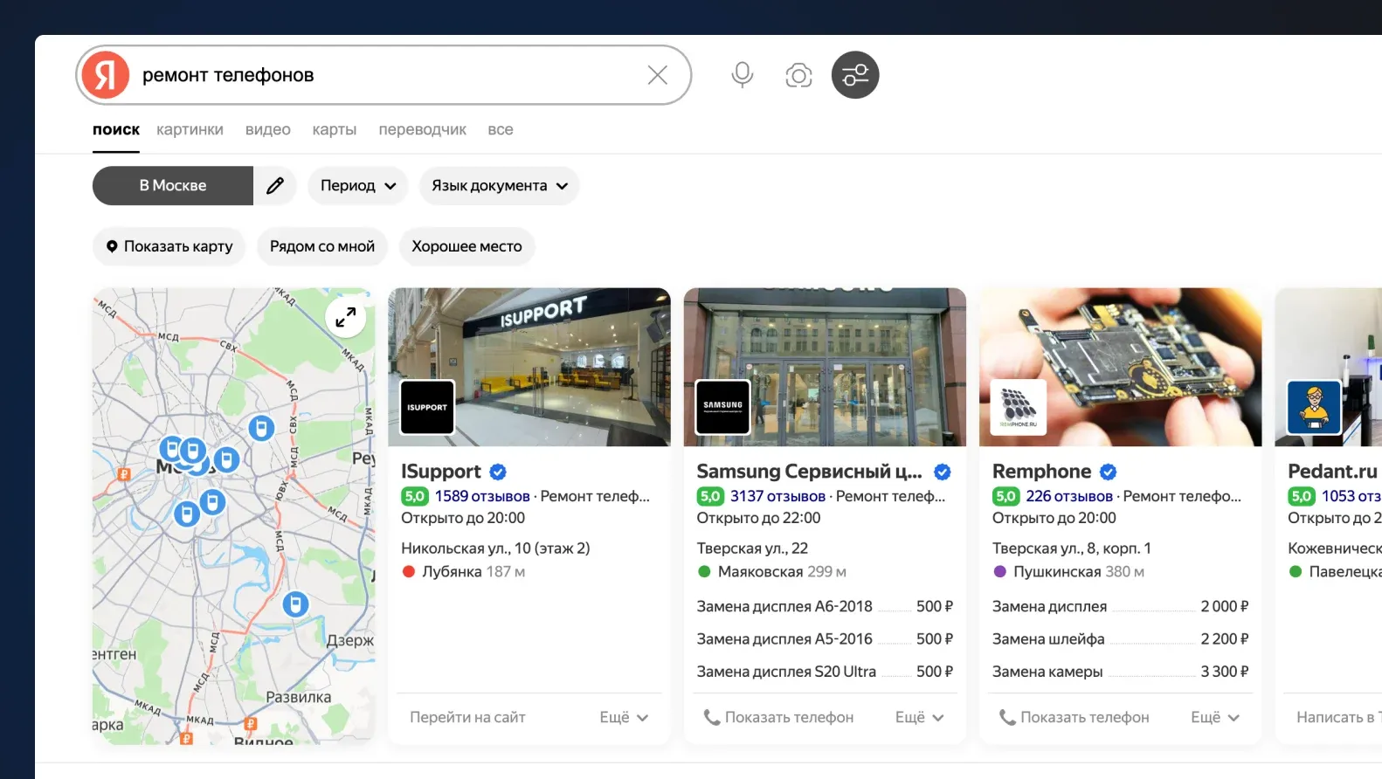Click Показать телефон on the Samsung card
Image resolution: width=1382 pixels, height=779 pixels.
(779, 717)
